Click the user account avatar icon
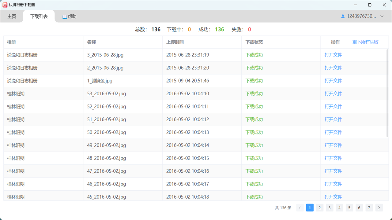This screenshot has width=392, height=220. click(x=343, y=16)
